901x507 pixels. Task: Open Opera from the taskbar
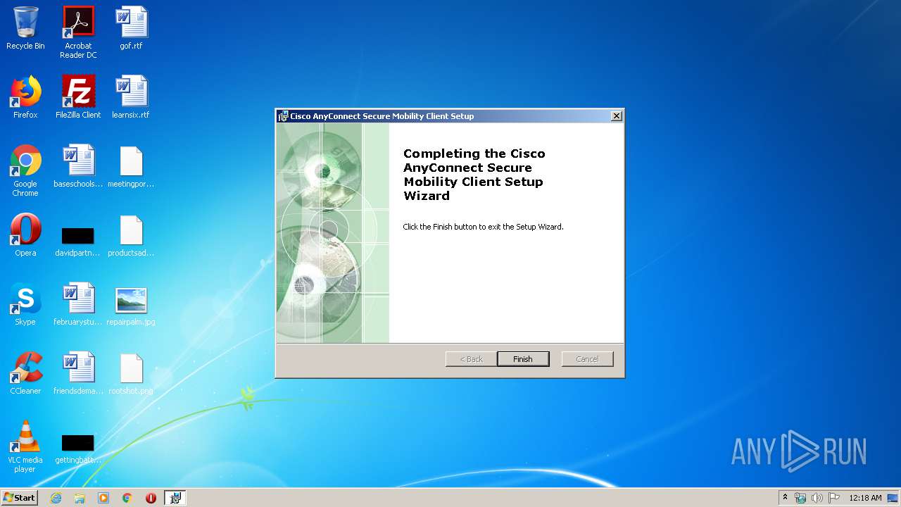pos(151,498)
